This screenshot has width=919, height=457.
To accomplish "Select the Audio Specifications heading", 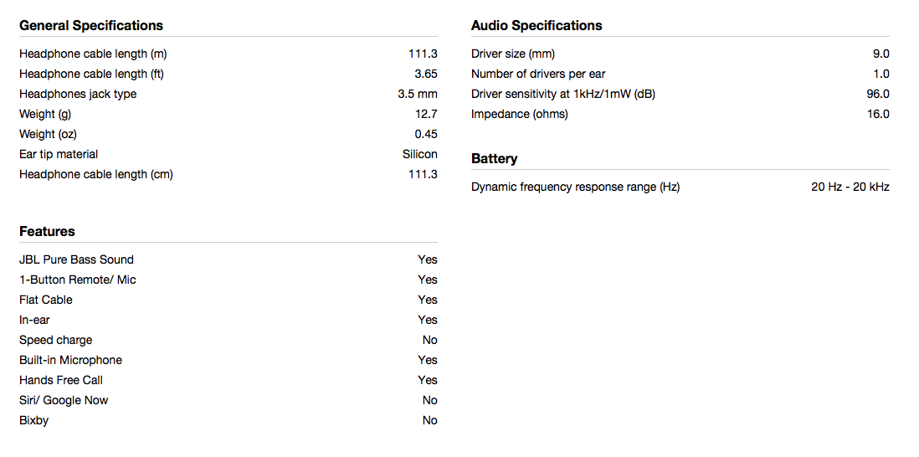I will (x=537, y=26).
